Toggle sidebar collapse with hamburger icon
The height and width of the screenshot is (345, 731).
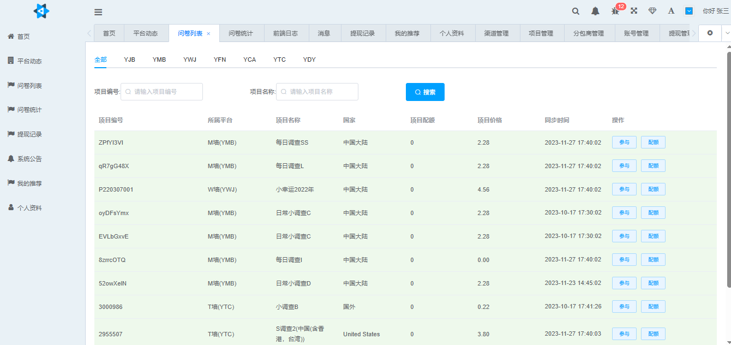[x=98, y=11]
